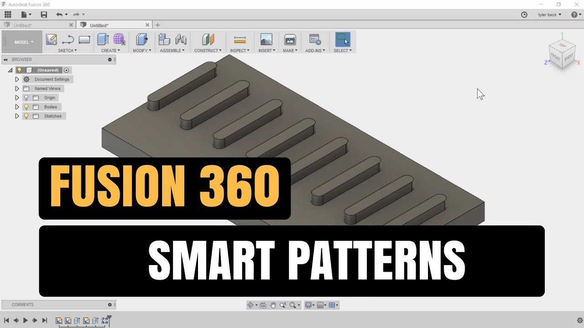Click the rectangular pattern feature in timeline
The image size is (584, 328).
click(x=105, y=321)
